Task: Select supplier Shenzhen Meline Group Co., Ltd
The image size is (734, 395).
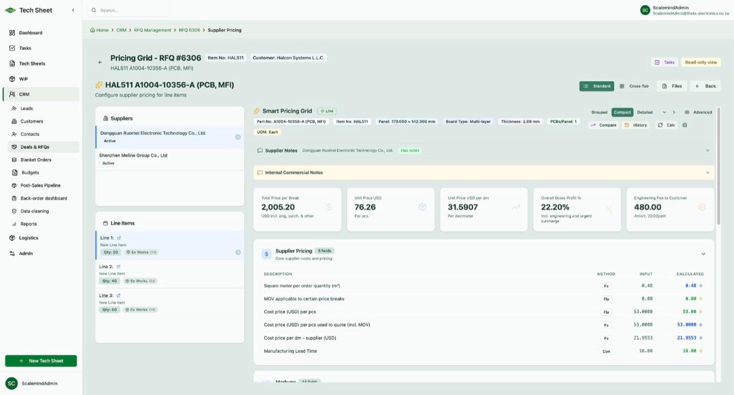Action: pos(170,159)
